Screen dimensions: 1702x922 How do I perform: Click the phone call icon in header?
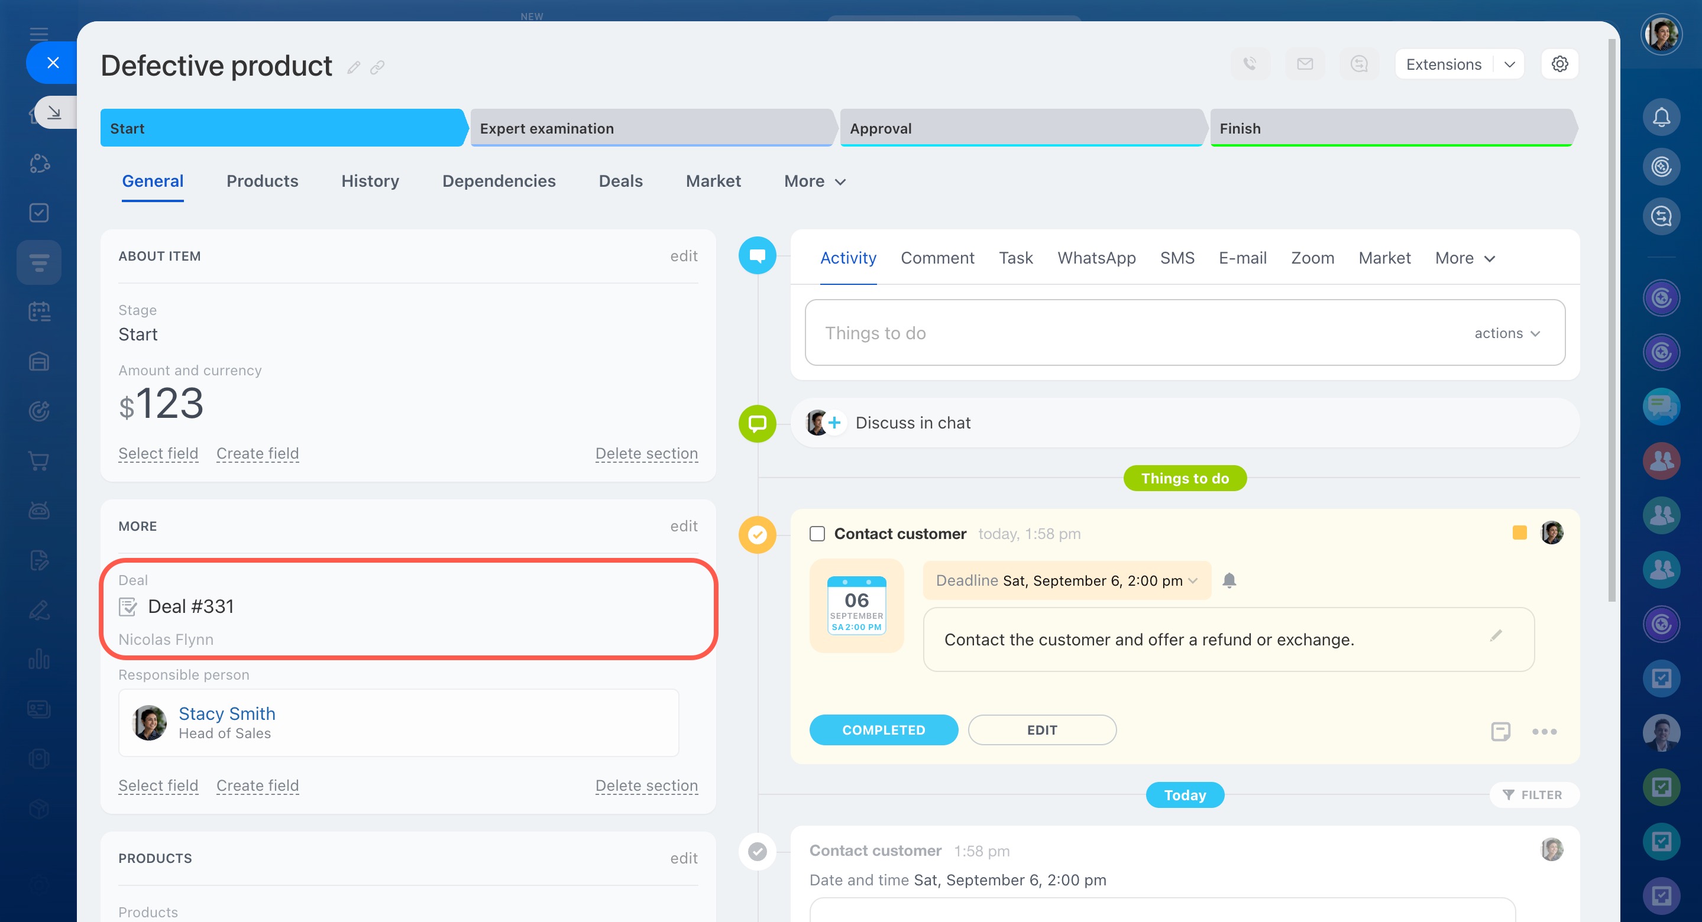click(x=1250, y=64)
